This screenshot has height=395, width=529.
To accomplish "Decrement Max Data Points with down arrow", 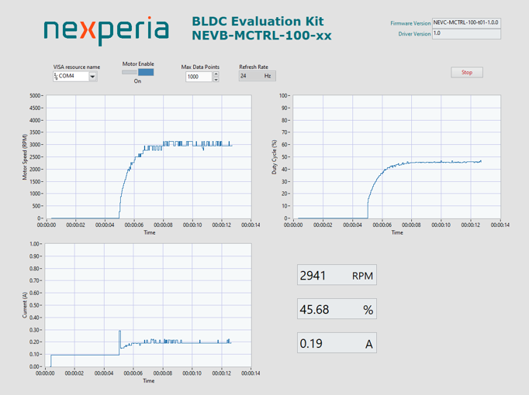I will 216,80.
